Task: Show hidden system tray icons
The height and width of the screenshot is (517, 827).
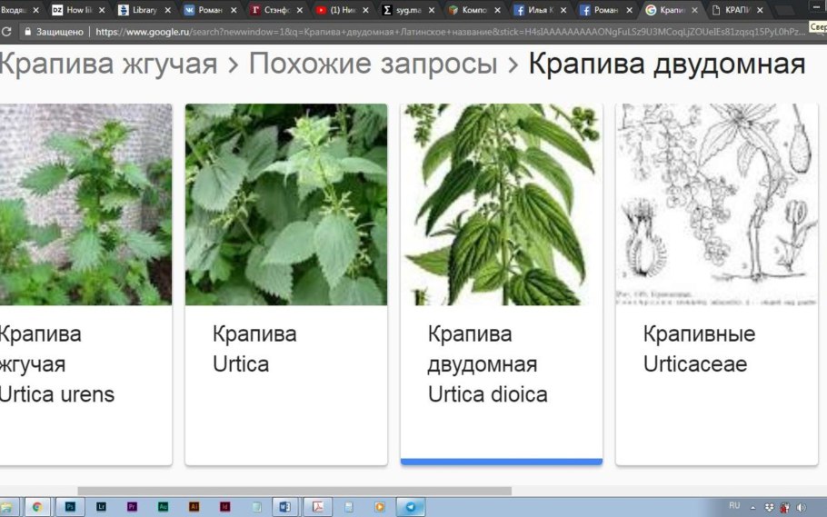Action: [756, 507]
